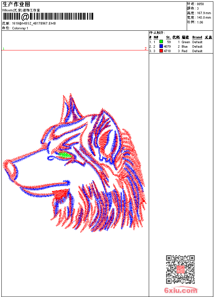Click the '停止顺序:' heading
214x297 pixels.
(x=157, y=32)
